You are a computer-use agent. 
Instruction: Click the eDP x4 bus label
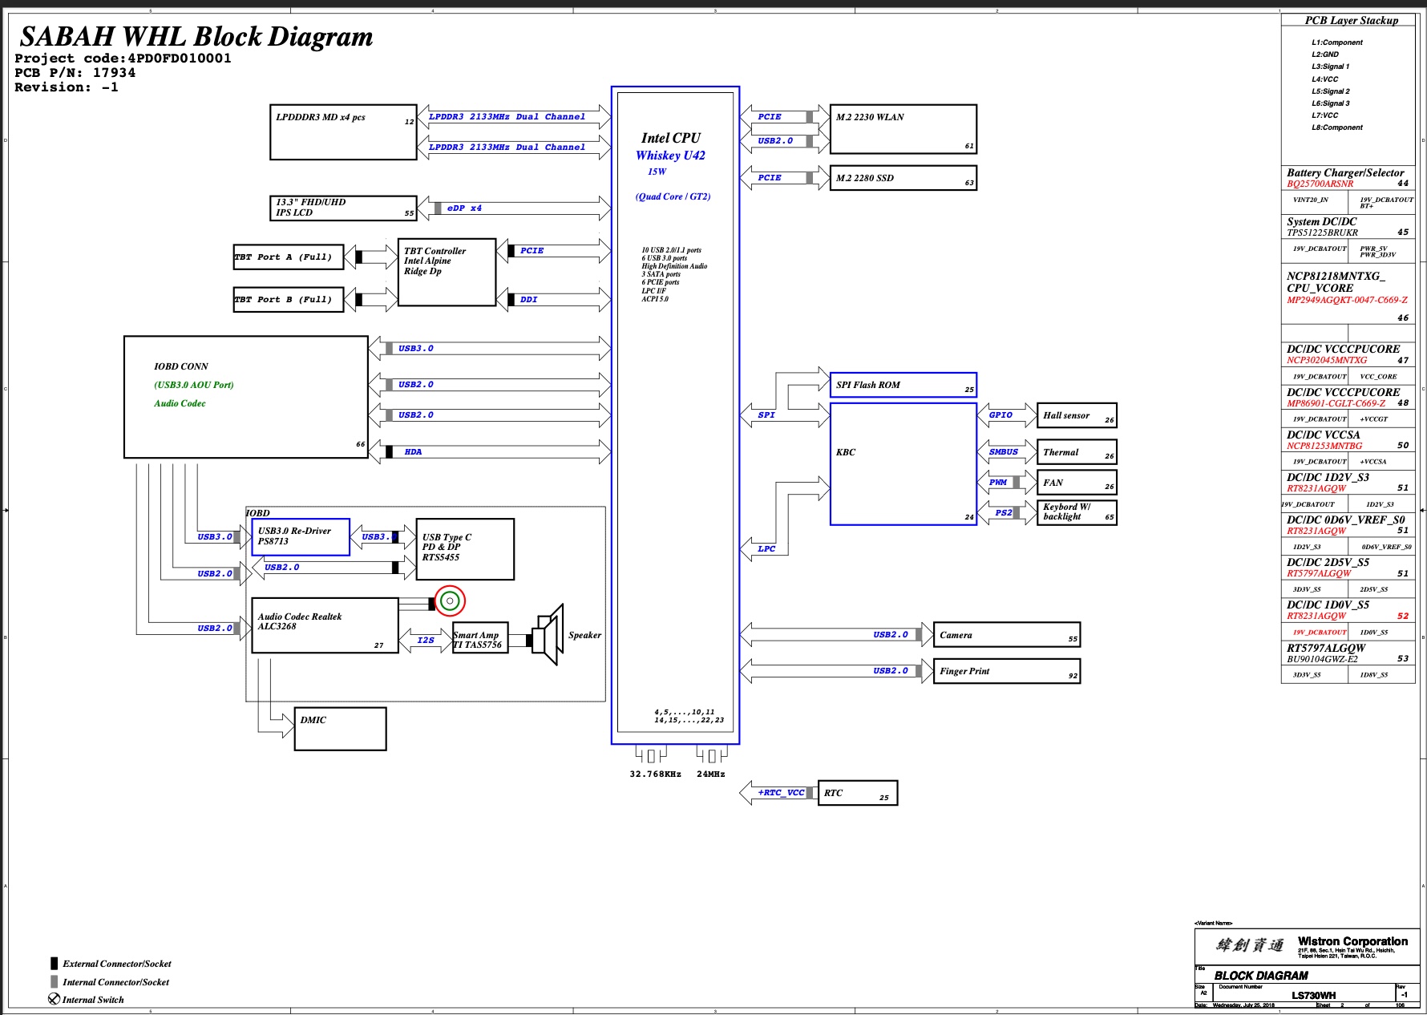click(464, 208)
